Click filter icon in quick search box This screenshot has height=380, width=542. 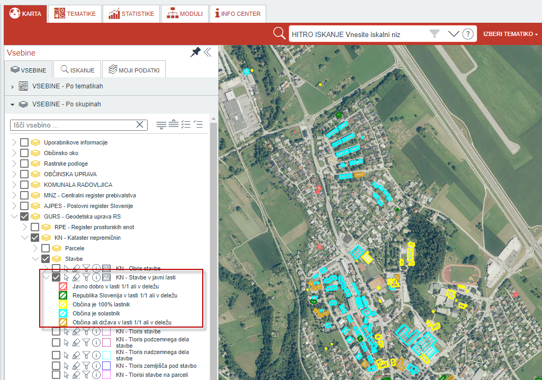pos(435,34)
